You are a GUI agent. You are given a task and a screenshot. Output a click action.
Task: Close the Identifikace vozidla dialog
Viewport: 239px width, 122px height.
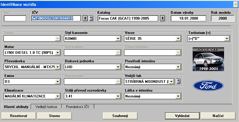click(x=235, y=4)
